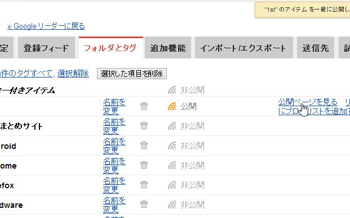Click the 付きアイテム heading text
Viewport: 350px width, 218px height.
pos(32,90)
